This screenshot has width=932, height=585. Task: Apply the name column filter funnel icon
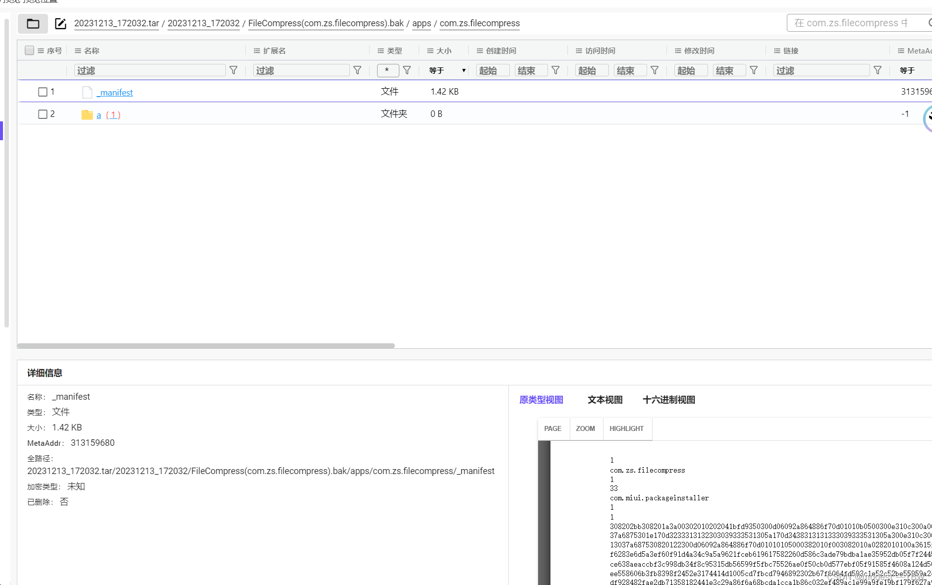(233, 70)
